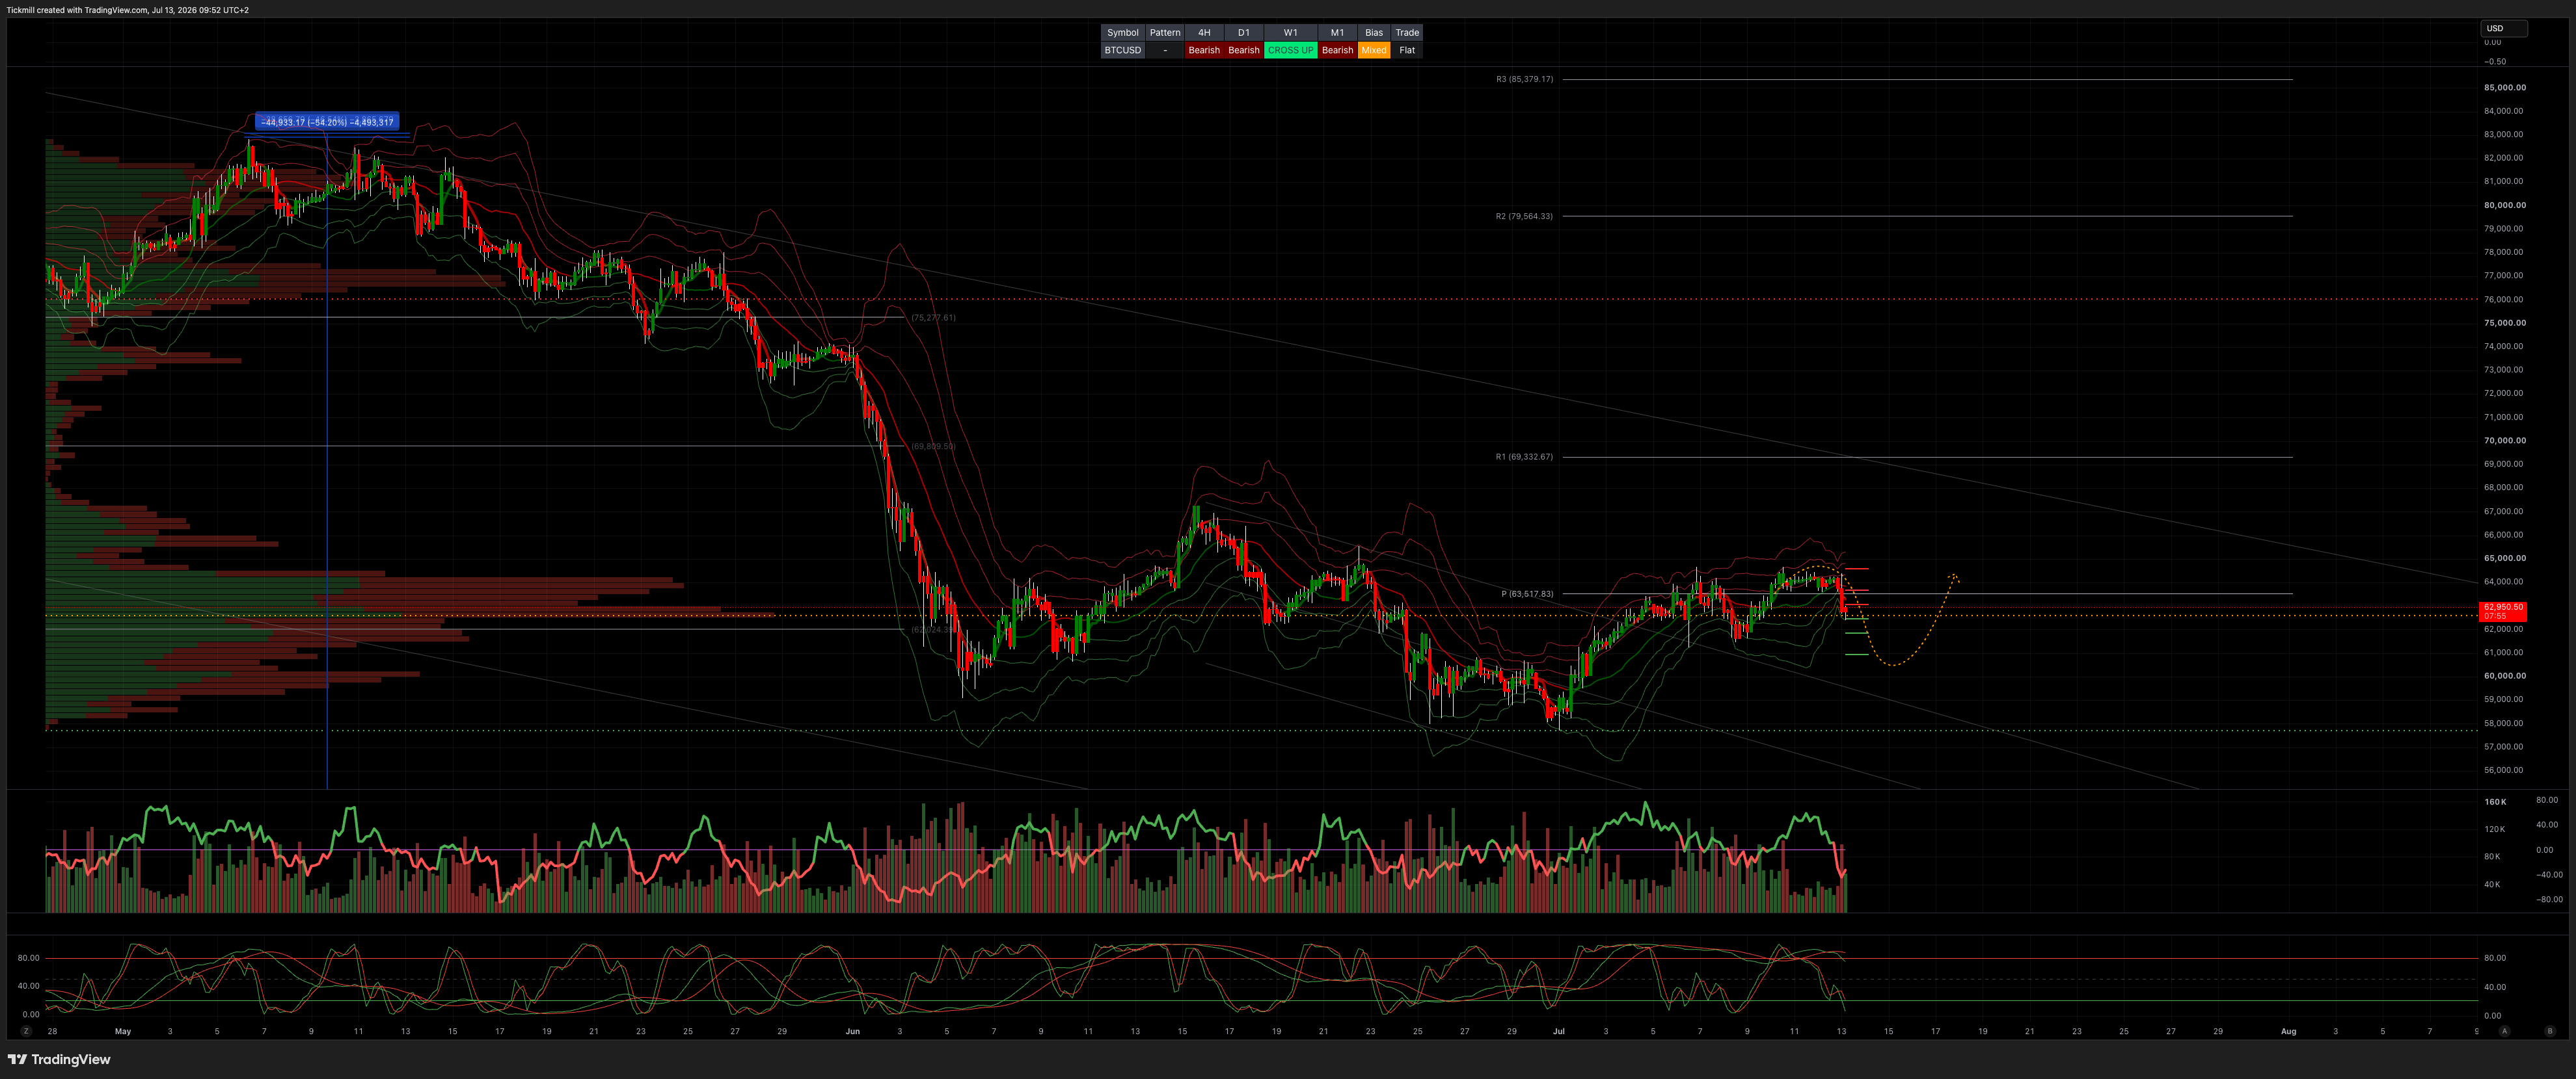Viewport: 2576px width, 1079px height.
Task: Click the Jun label on time axis
Action: pos(852,1031)
